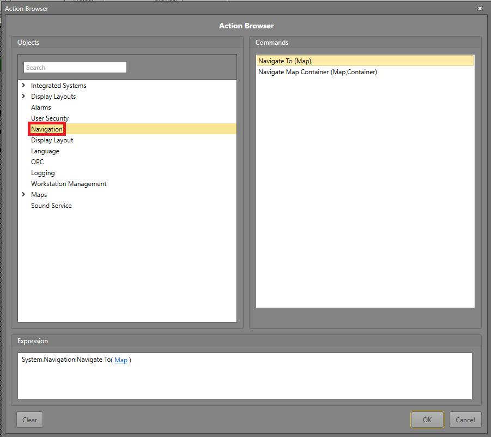Confirm with the OK button
This screenshot has width=491, height=437.
(x=427, y=420)
